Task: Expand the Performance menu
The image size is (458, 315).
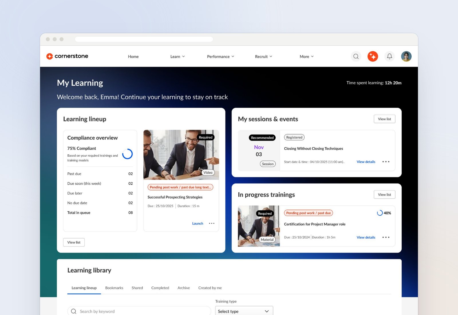Action: tap(220, 56)
